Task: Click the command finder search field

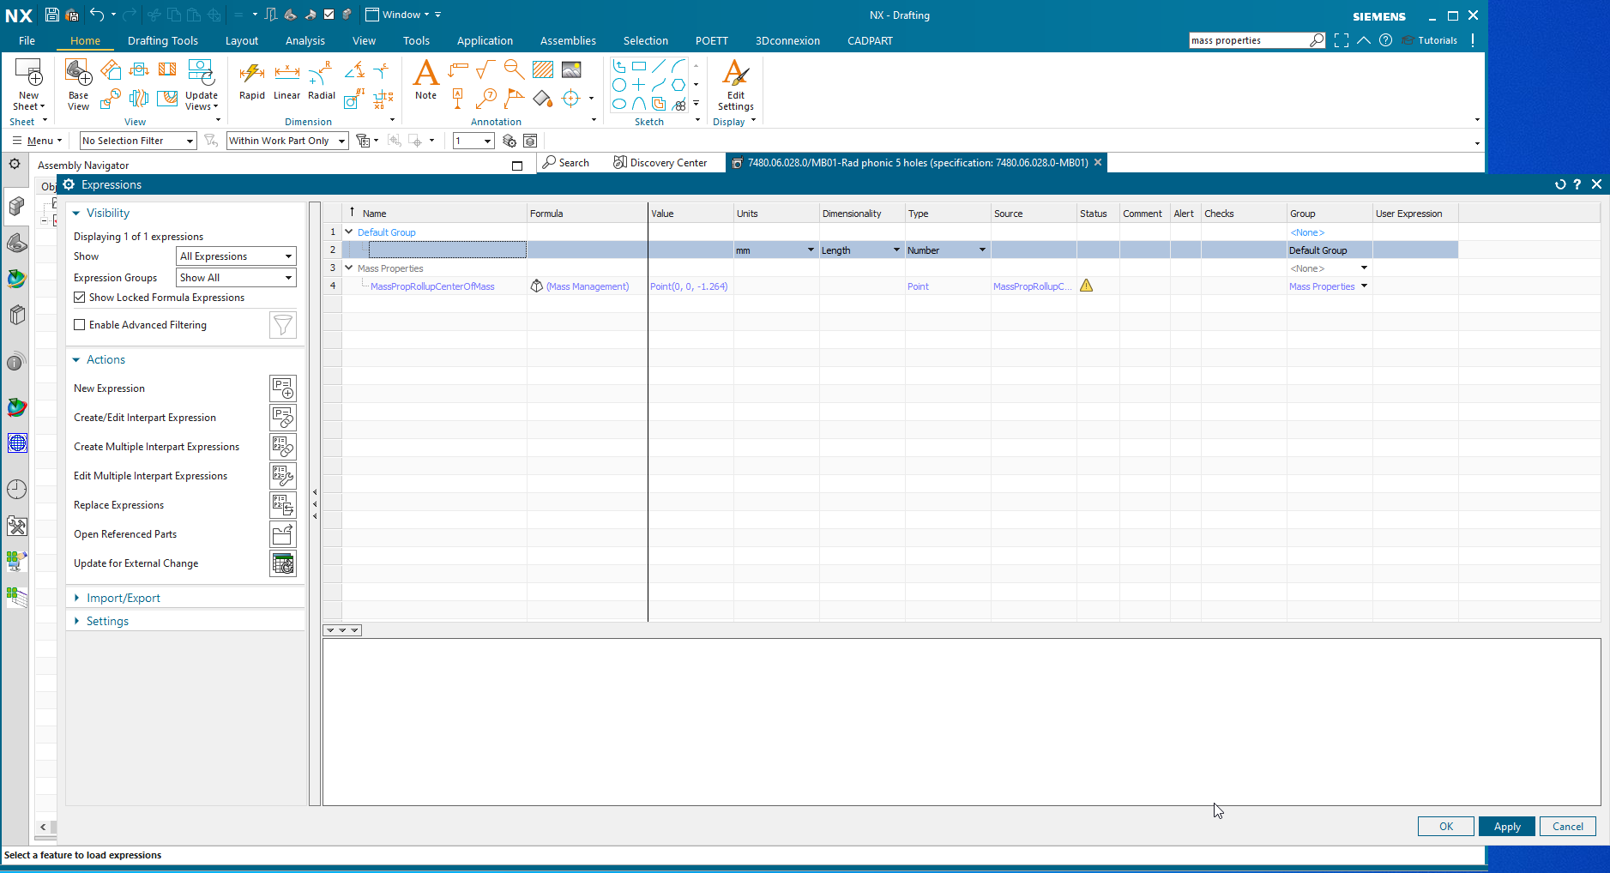Action: pyautogui.click(x=1249, y=40)
